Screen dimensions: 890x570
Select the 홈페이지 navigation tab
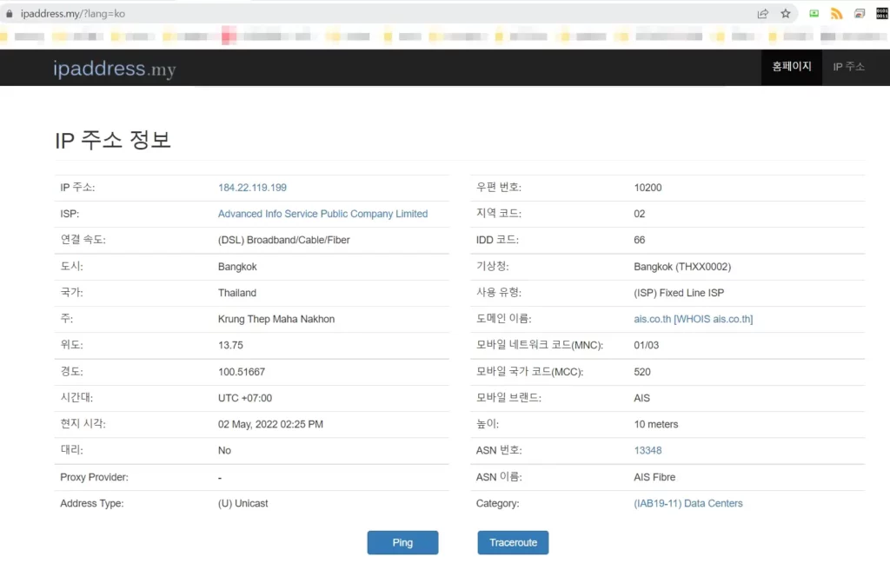pyautogui.click(x=791, y=67)
